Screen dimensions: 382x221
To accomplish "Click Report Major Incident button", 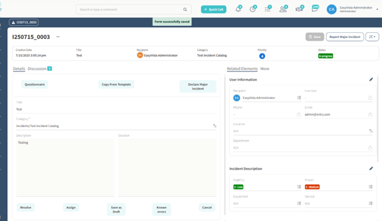I will click(x=345, y=37).
